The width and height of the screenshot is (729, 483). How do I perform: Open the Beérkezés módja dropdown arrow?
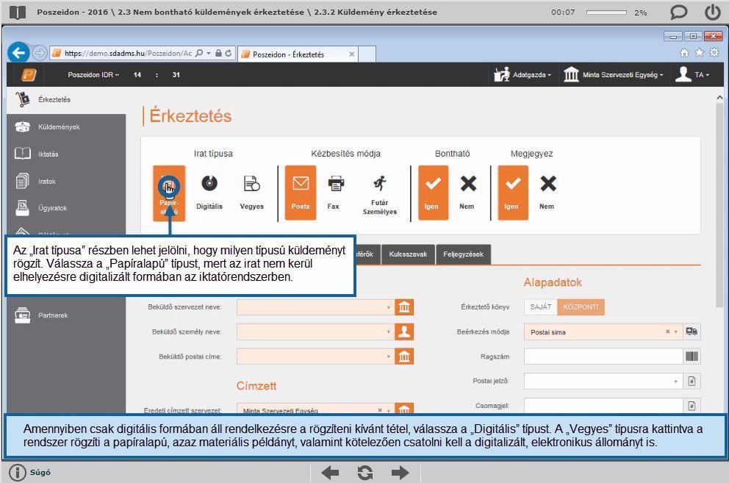[676, 332]
